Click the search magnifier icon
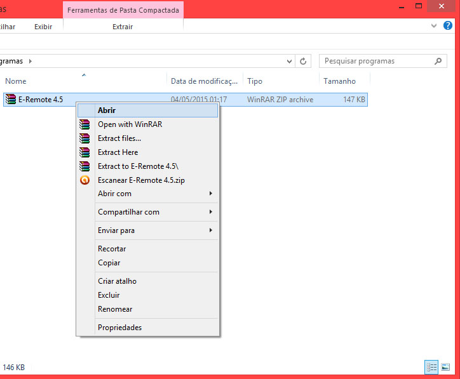Screen dimensions: 460x379 [438, 62]
